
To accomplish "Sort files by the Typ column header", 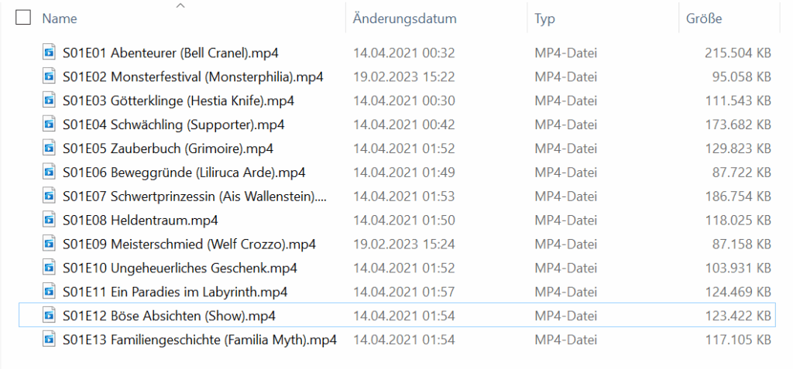I will tap(544, 19).
